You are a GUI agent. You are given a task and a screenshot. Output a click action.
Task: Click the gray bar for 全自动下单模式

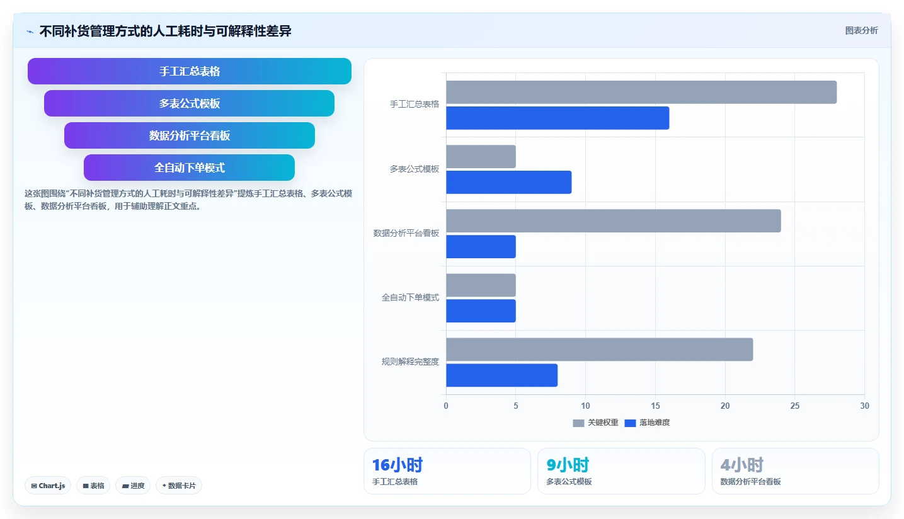point(481,285)
